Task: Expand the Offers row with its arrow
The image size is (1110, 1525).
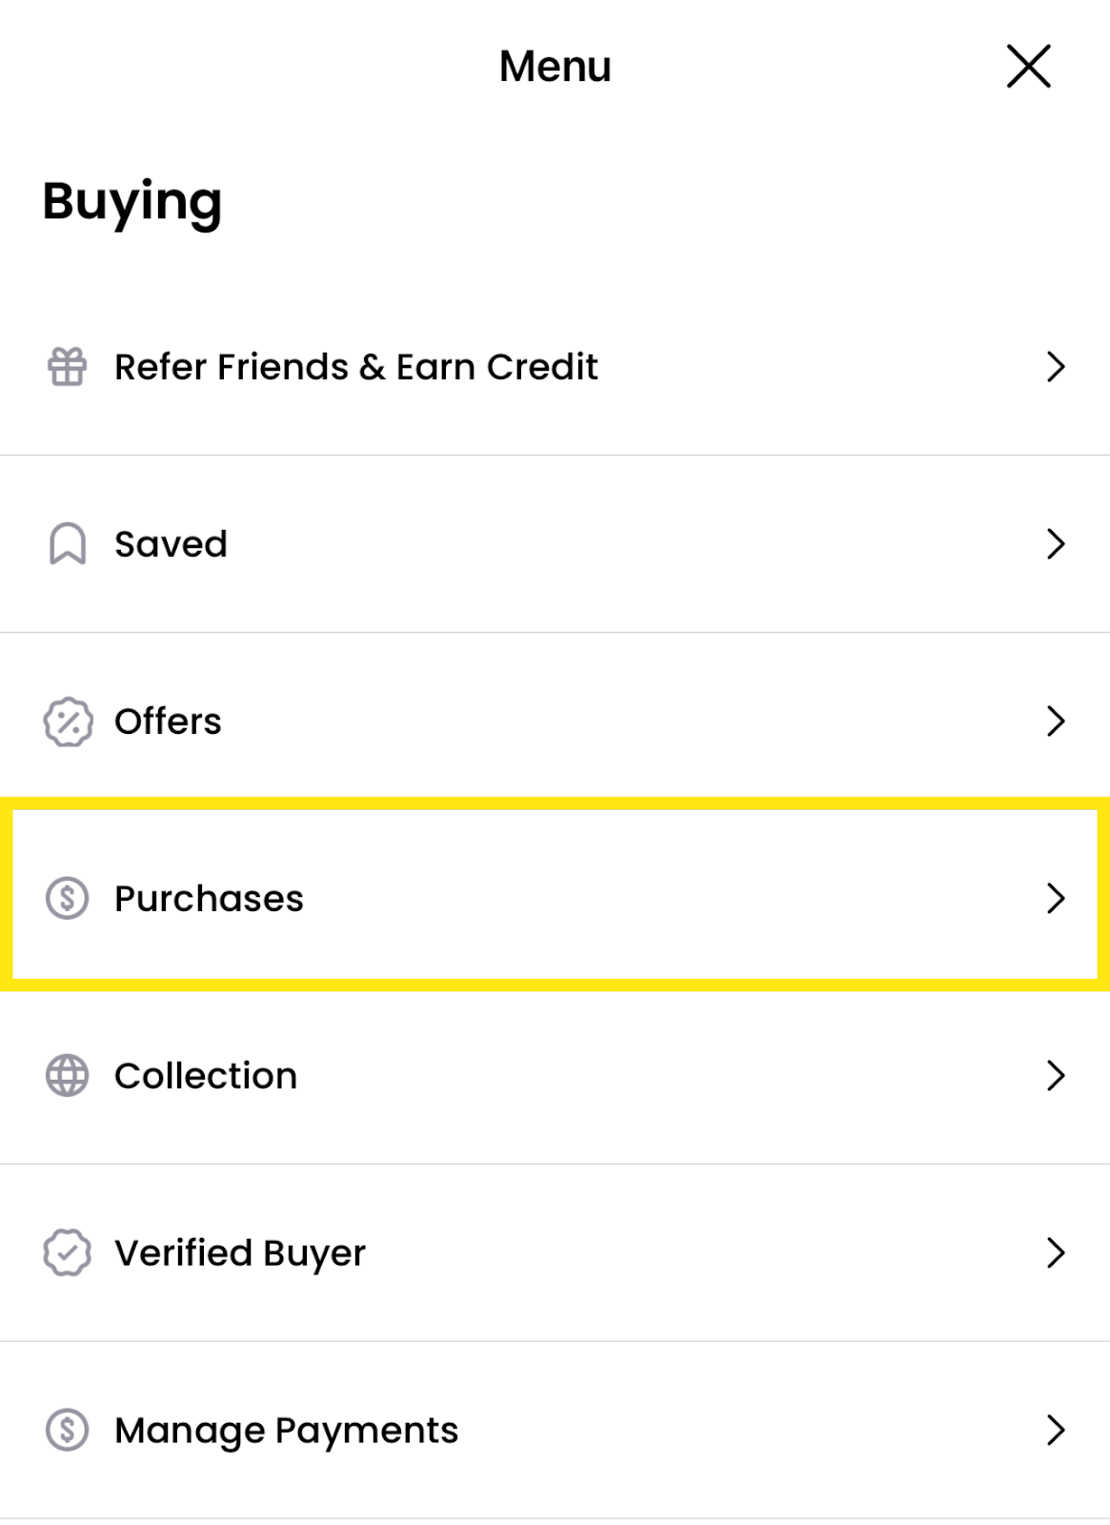Action: [x=1056, y=722]
